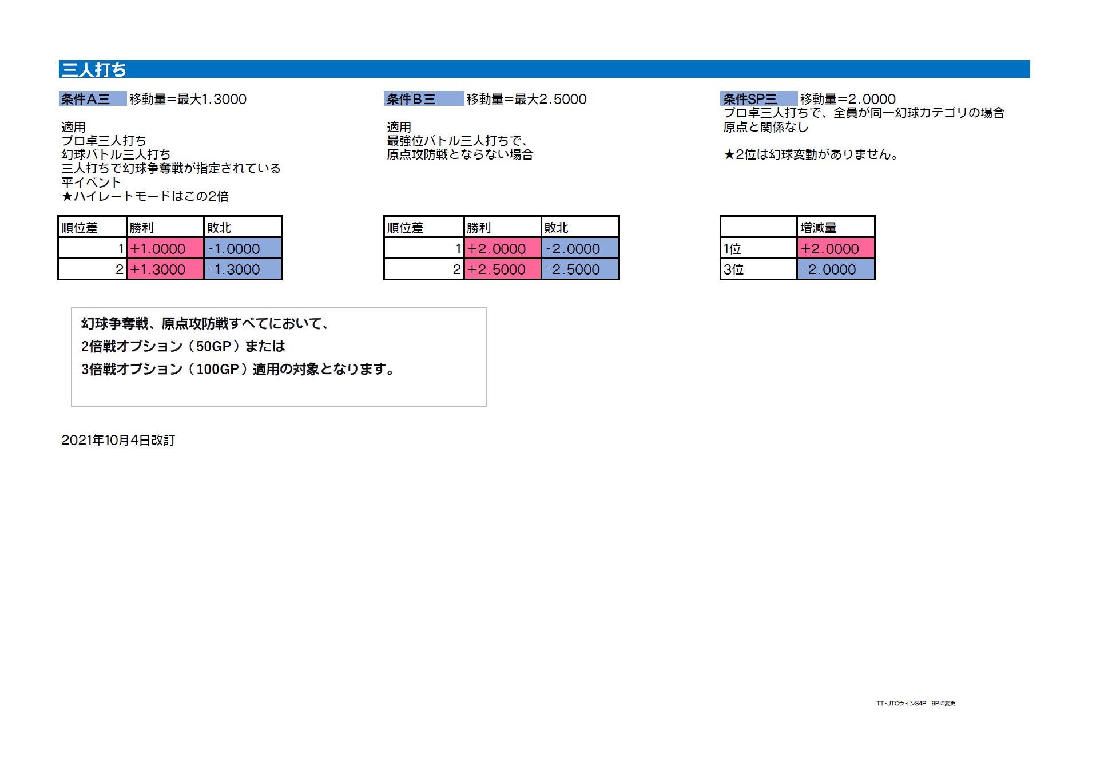Click the line 最強位バトル三人打ちで、
The width and height of the screenshot is (1116, 773).
point(458,141)
